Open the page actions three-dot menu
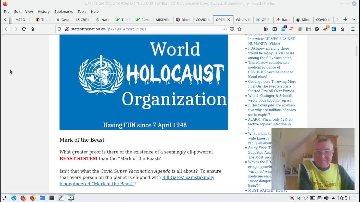 point(224,29)
